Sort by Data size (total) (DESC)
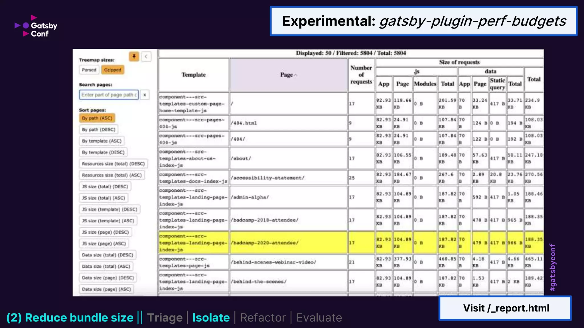The image size is (584, 328). click(108, 255)
